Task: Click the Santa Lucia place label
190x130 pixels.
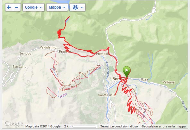Action: pos(107,95)
